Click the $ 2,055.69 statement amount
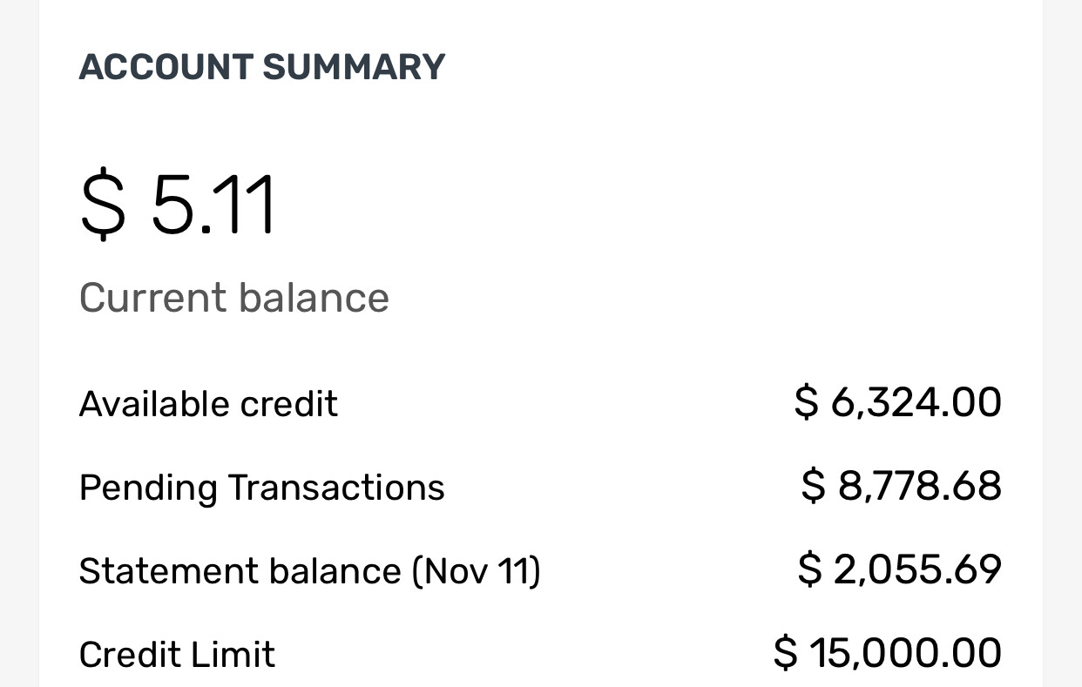 tap(899, 569)
